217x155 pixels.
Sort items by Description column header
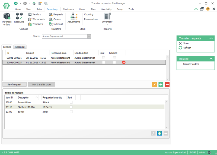28,98
